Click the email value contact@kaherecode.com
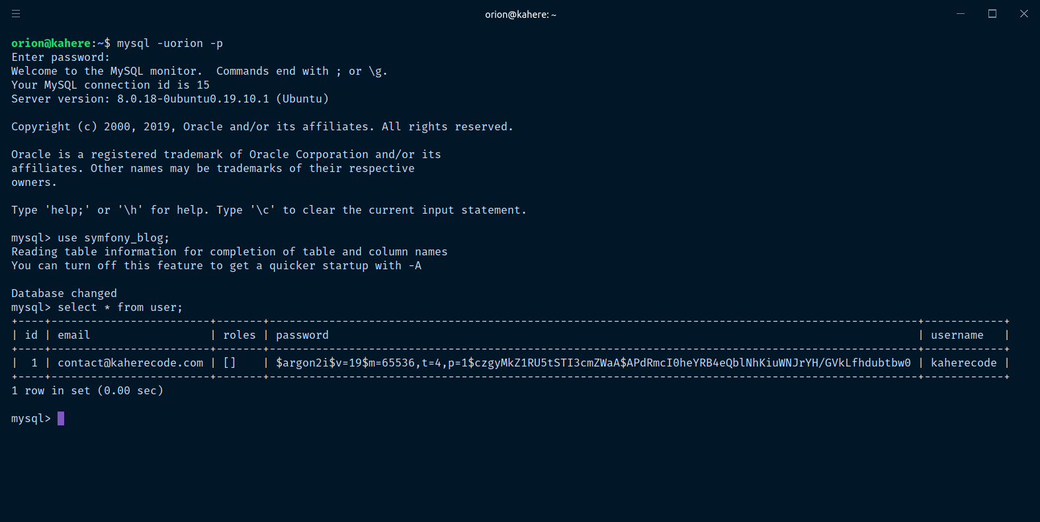Image resolution: width=1040 pixels, height=522 pixels. click(130, 363)
